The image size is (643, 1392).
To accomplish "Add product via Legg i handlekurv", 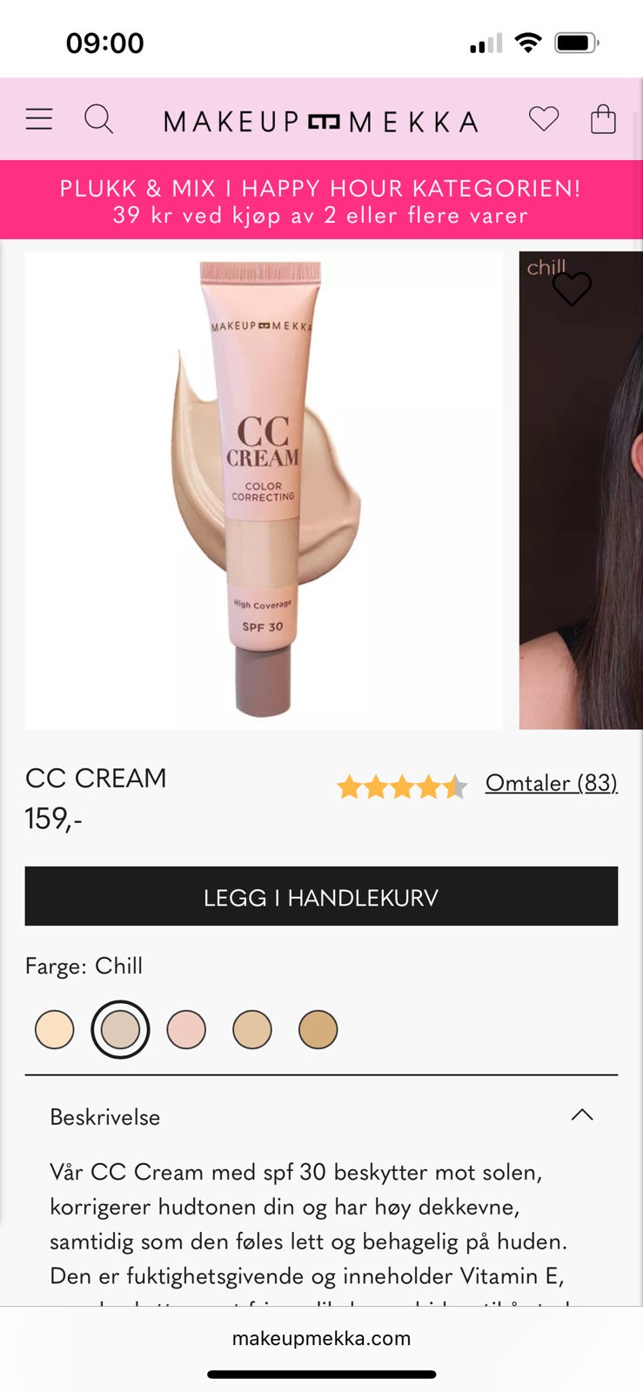I will (321, 896).
